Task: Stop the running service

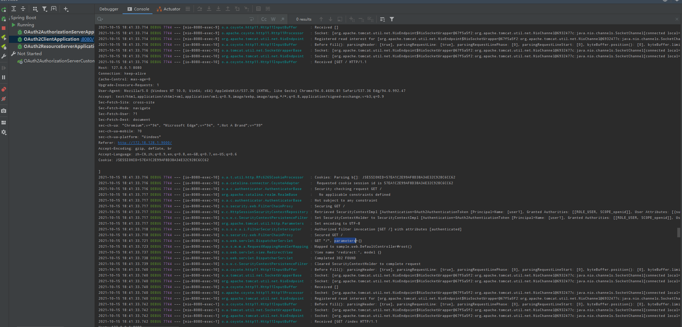Action: (4, 28)
